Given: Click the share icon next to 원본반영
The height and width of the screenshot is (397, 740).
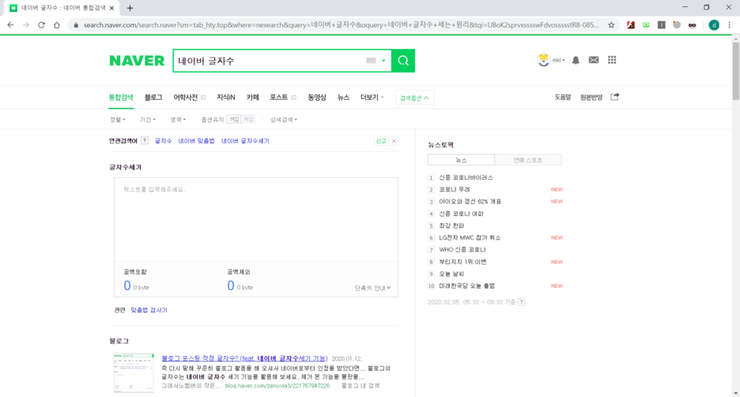Looking at the screenshot, I should click(x=614, y=96).
